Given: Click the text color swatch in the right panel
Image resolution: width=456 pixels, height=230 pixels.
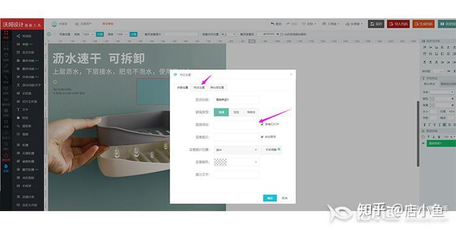Looking at the screenshot, I should tap(432, 99).
